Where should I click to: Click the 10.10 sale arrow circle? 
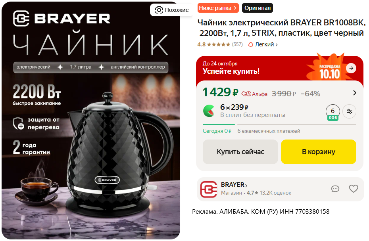351,69
